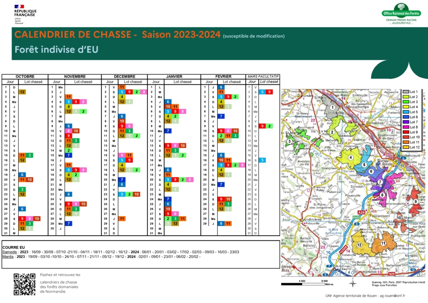Click the Lot 3 green legend swatch
This screenshot has width=428, height=303.
pyautogui.click(x=406, y=102)
